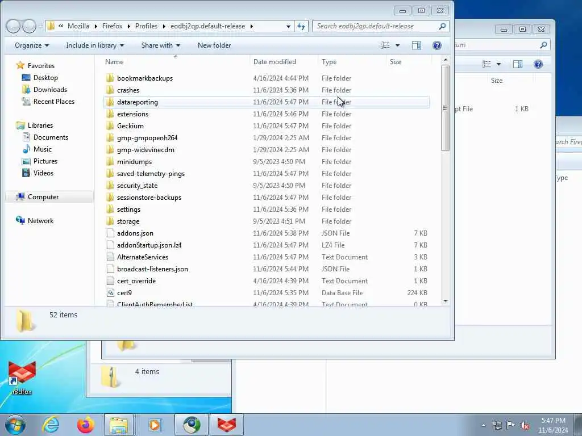Click the network tray icon
The height and width of the screenshot is (436, 582).
(497, 425)
